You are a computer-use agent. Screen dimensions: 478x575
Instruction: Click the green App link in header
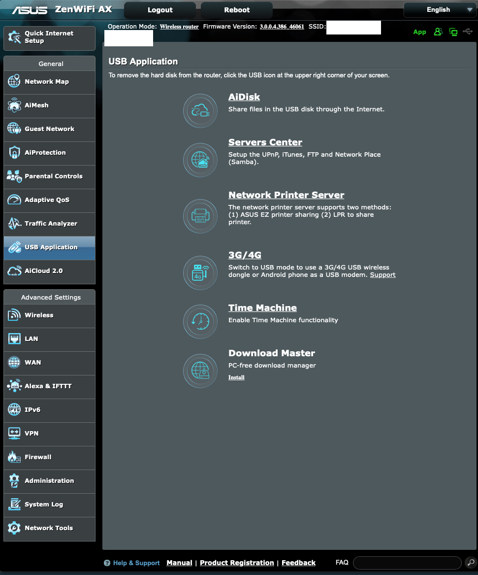pos(419,32)
